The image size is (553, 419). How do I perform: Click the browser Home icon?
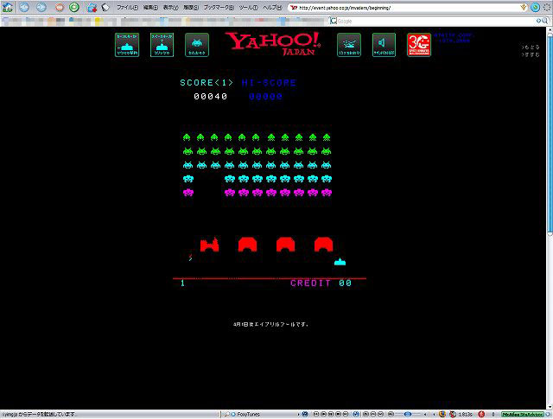click(x=8, y=7)
